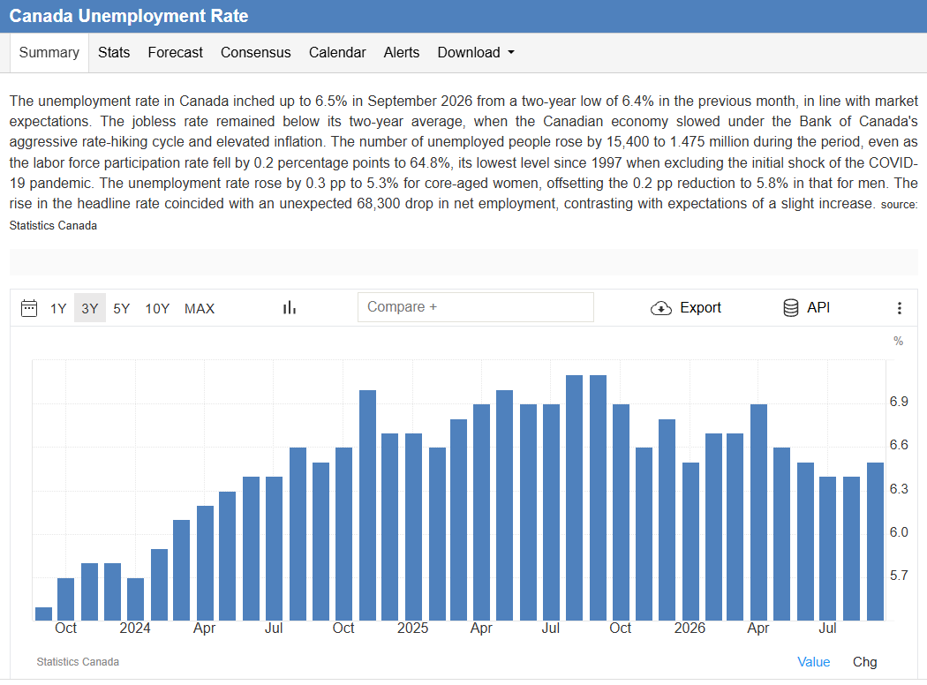Switch chart to Chg view
This screenshot has width=927, height=685.
(864, 662)
